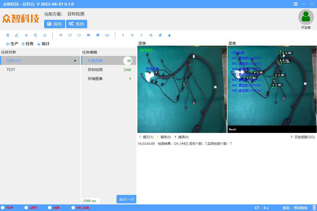Click the CT : 0 s status text
317x211 pixels.
point(262,208)
